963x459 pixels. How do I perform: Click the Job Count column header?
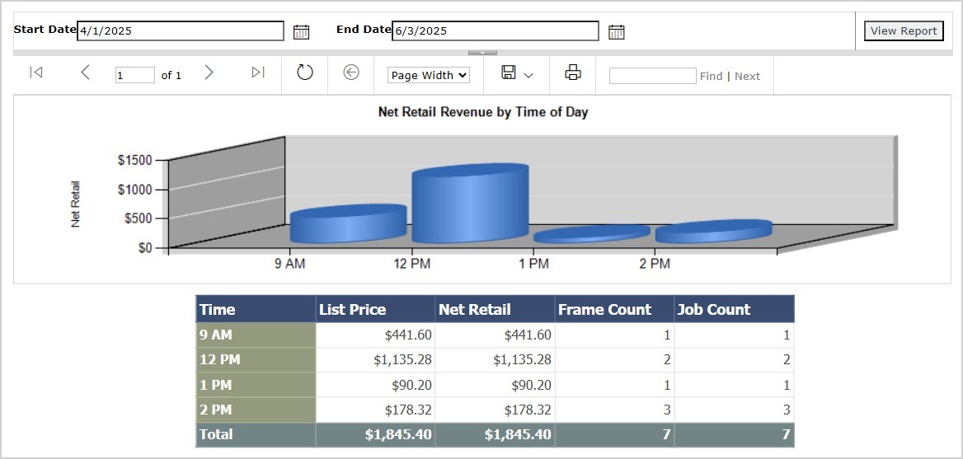click(x=734, y=309)
